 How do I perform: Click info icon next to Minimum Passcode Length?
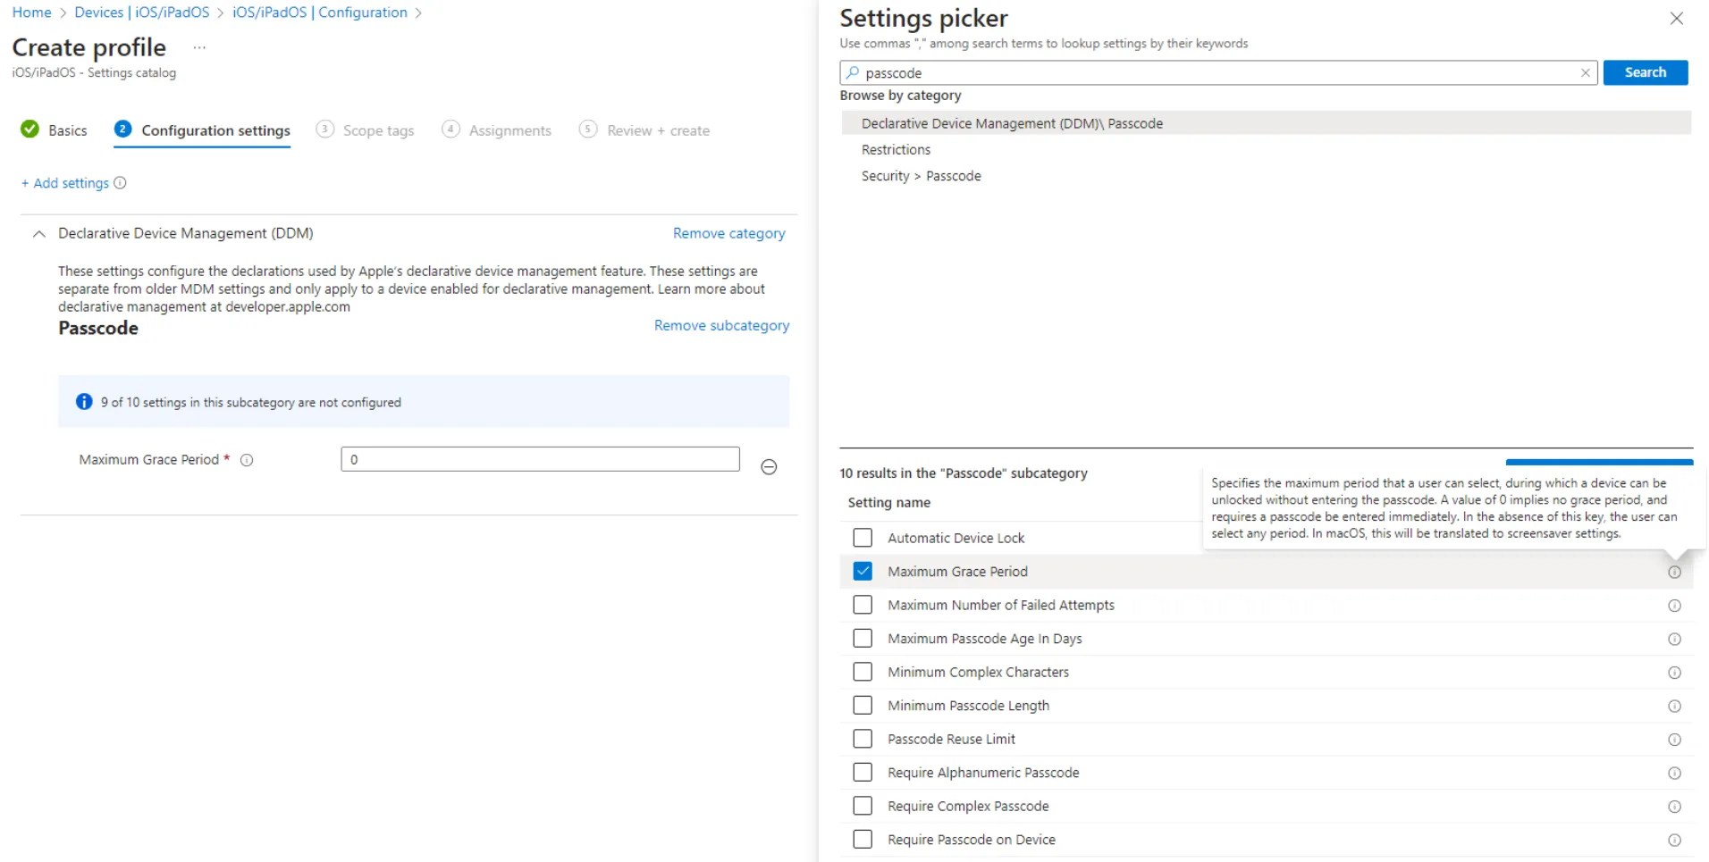pyautogui.click(x=1674, y=707)
